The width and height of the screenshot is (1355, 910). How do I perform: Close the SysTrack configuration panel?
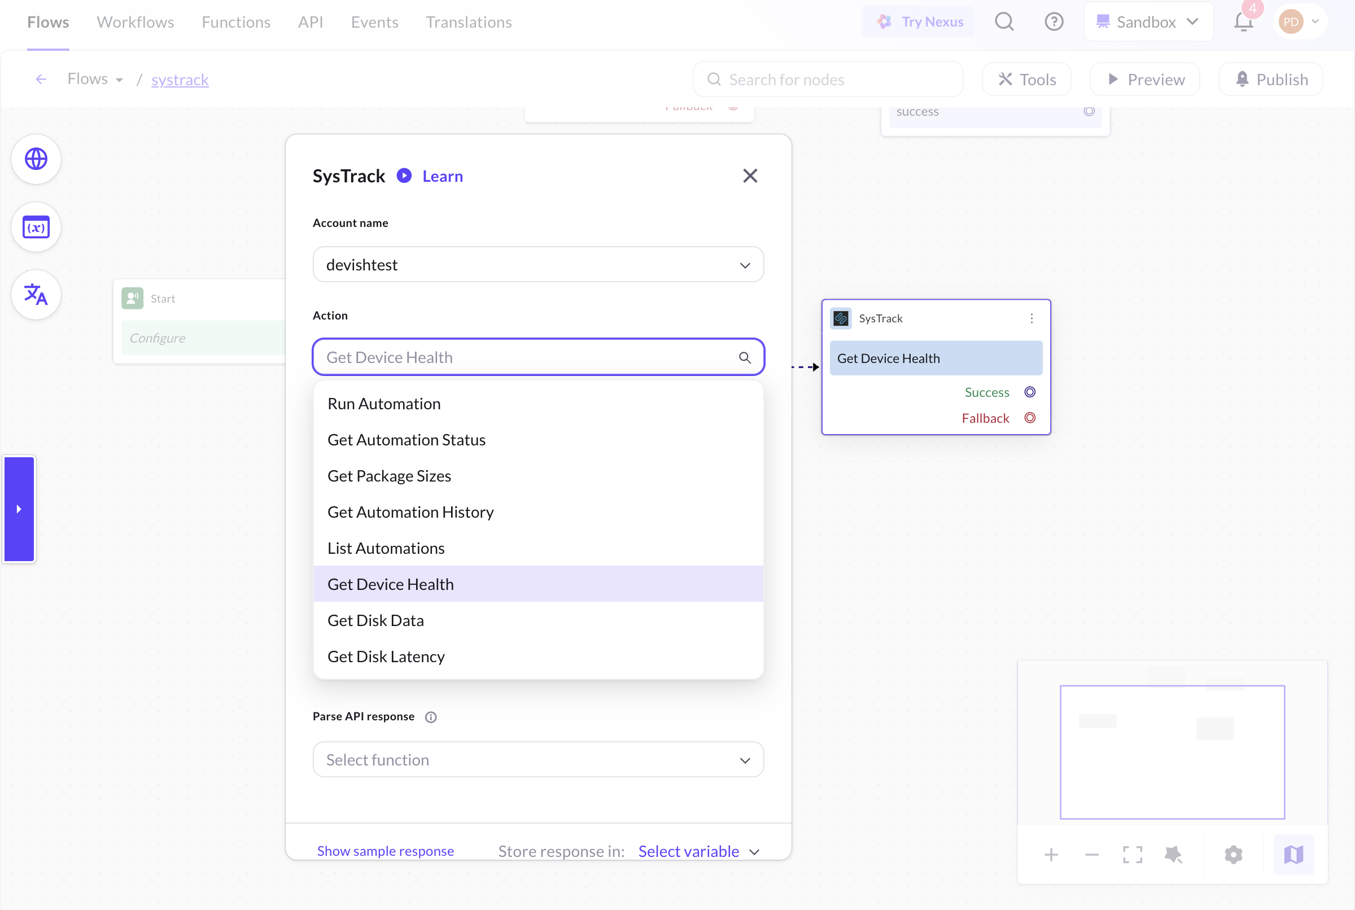[x=750, y=175]
